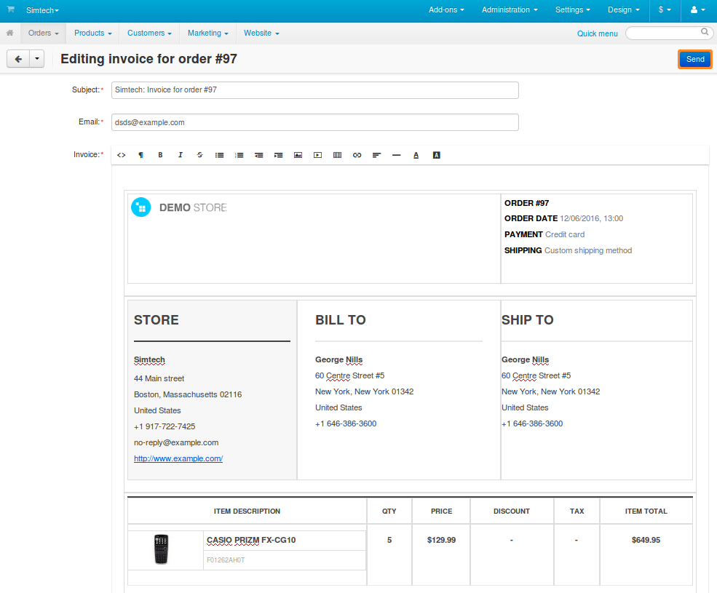Click the BILL TO heading
717x593 pixels.
pyautogui.click(x=341, y=320)
